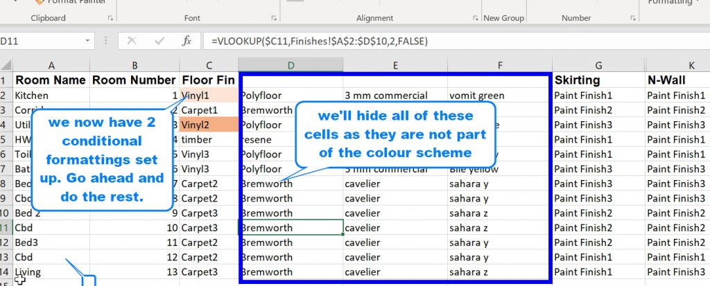Click the Insert Function fx icon

(187, 42)
